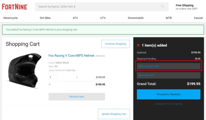This screenshot has height=120, width=206.
Task: Click the added-to-cart confirmation message
Action: click(x=103, y=29)
